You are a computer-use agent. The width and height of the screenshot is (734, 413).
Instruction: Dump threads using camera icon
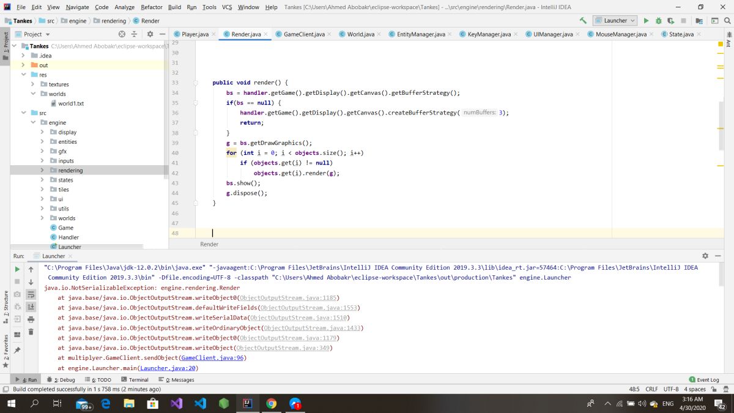(x=17, y=294)
